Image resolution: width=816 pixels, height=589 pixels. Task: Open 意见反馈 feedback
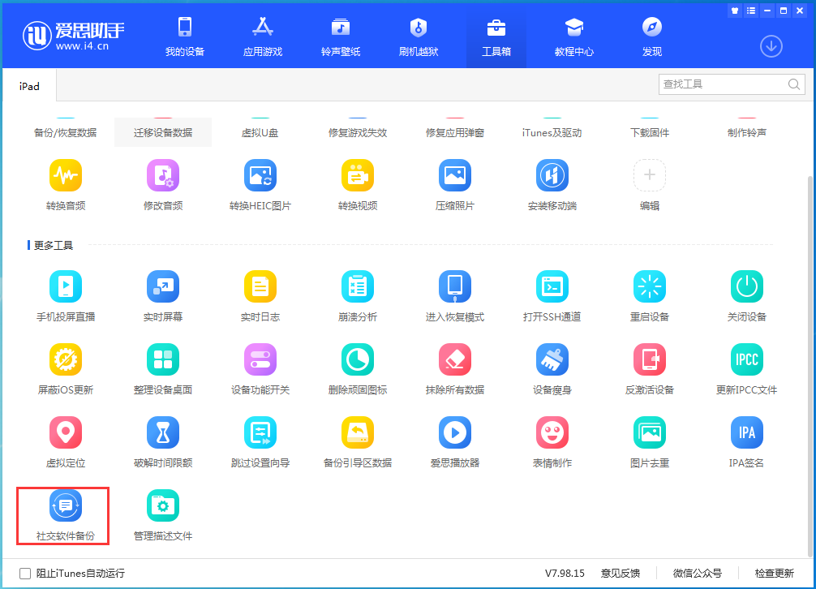[621, 573]
